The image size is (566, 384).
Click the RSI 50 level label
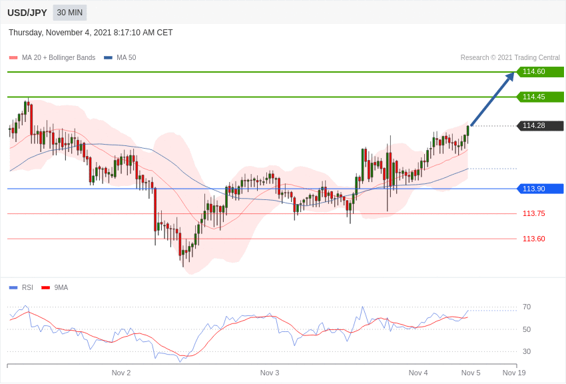(527, 329)
